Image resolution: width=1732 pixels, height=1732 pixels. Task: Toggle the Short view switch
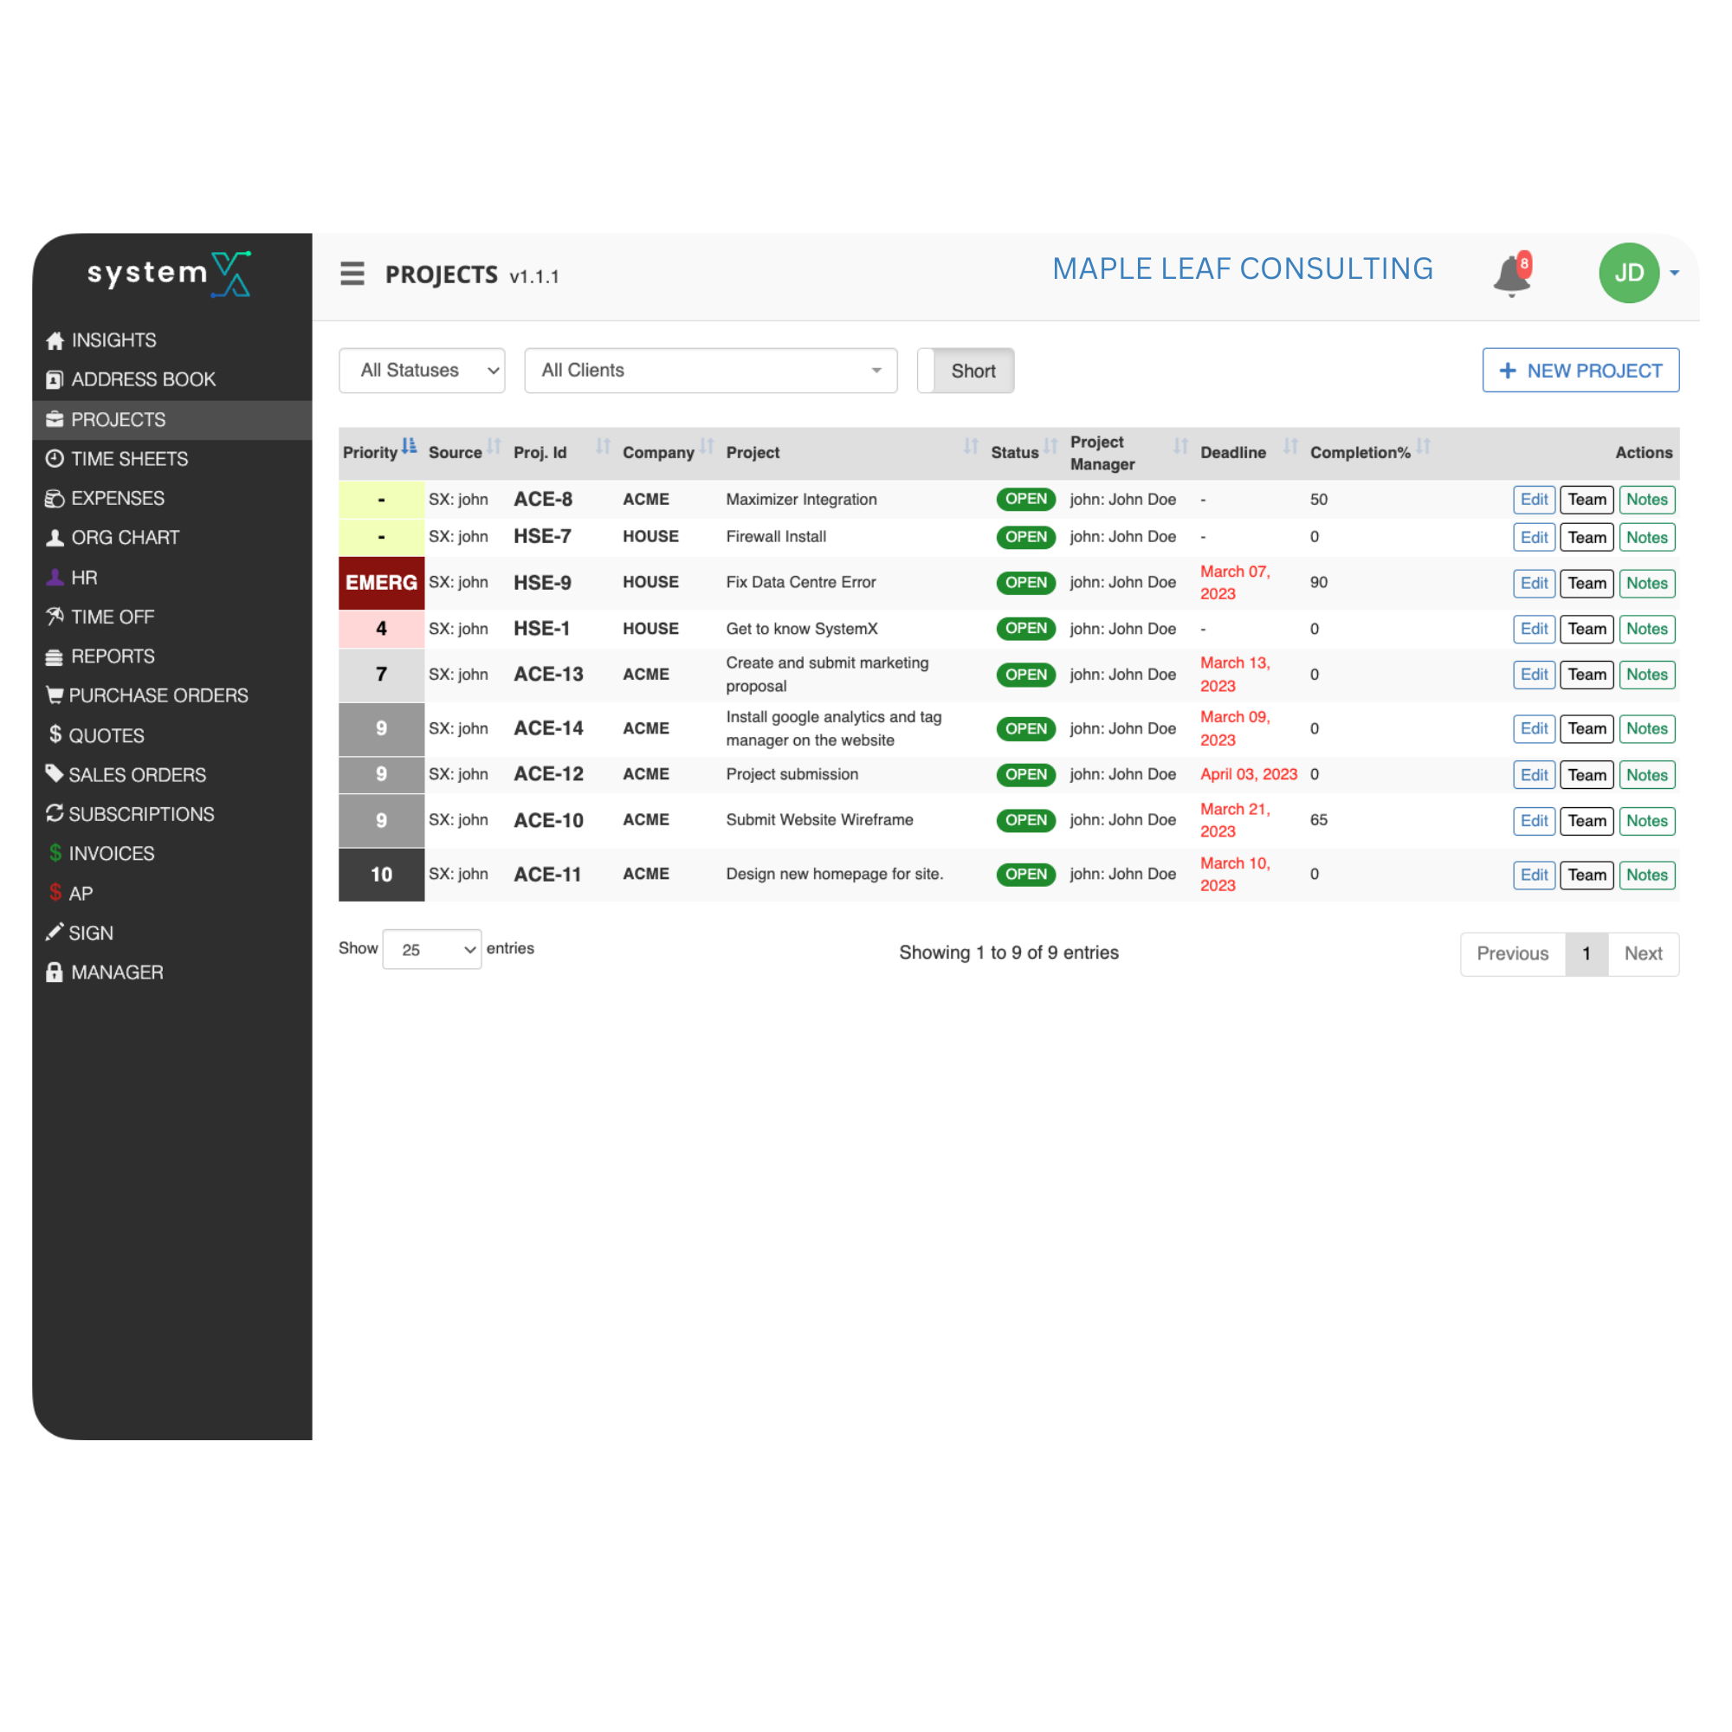pos(966,372)
